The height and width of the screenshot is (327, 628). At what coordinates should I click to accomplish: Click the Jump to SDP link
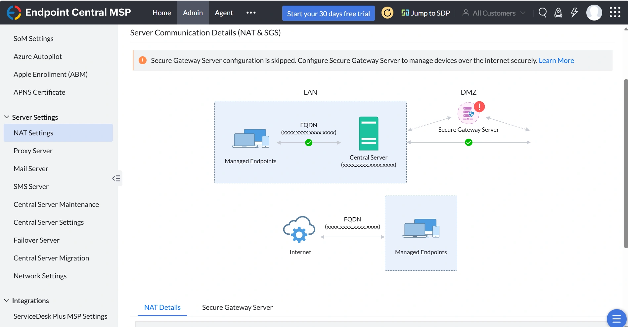tap(430, 13)
